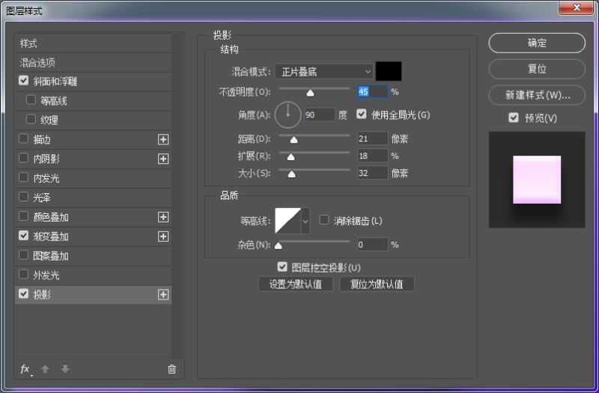This screenshot has height=393, width=599.
Task: Click the move effect down arrow
Action: (65, 369)
